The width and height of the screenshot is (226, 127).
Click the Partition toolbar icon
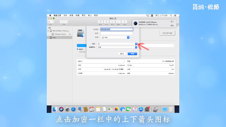pos(106,22)
